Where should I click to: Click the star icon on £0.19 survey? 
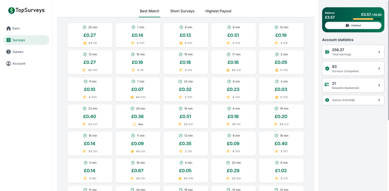tap(277, 43)
